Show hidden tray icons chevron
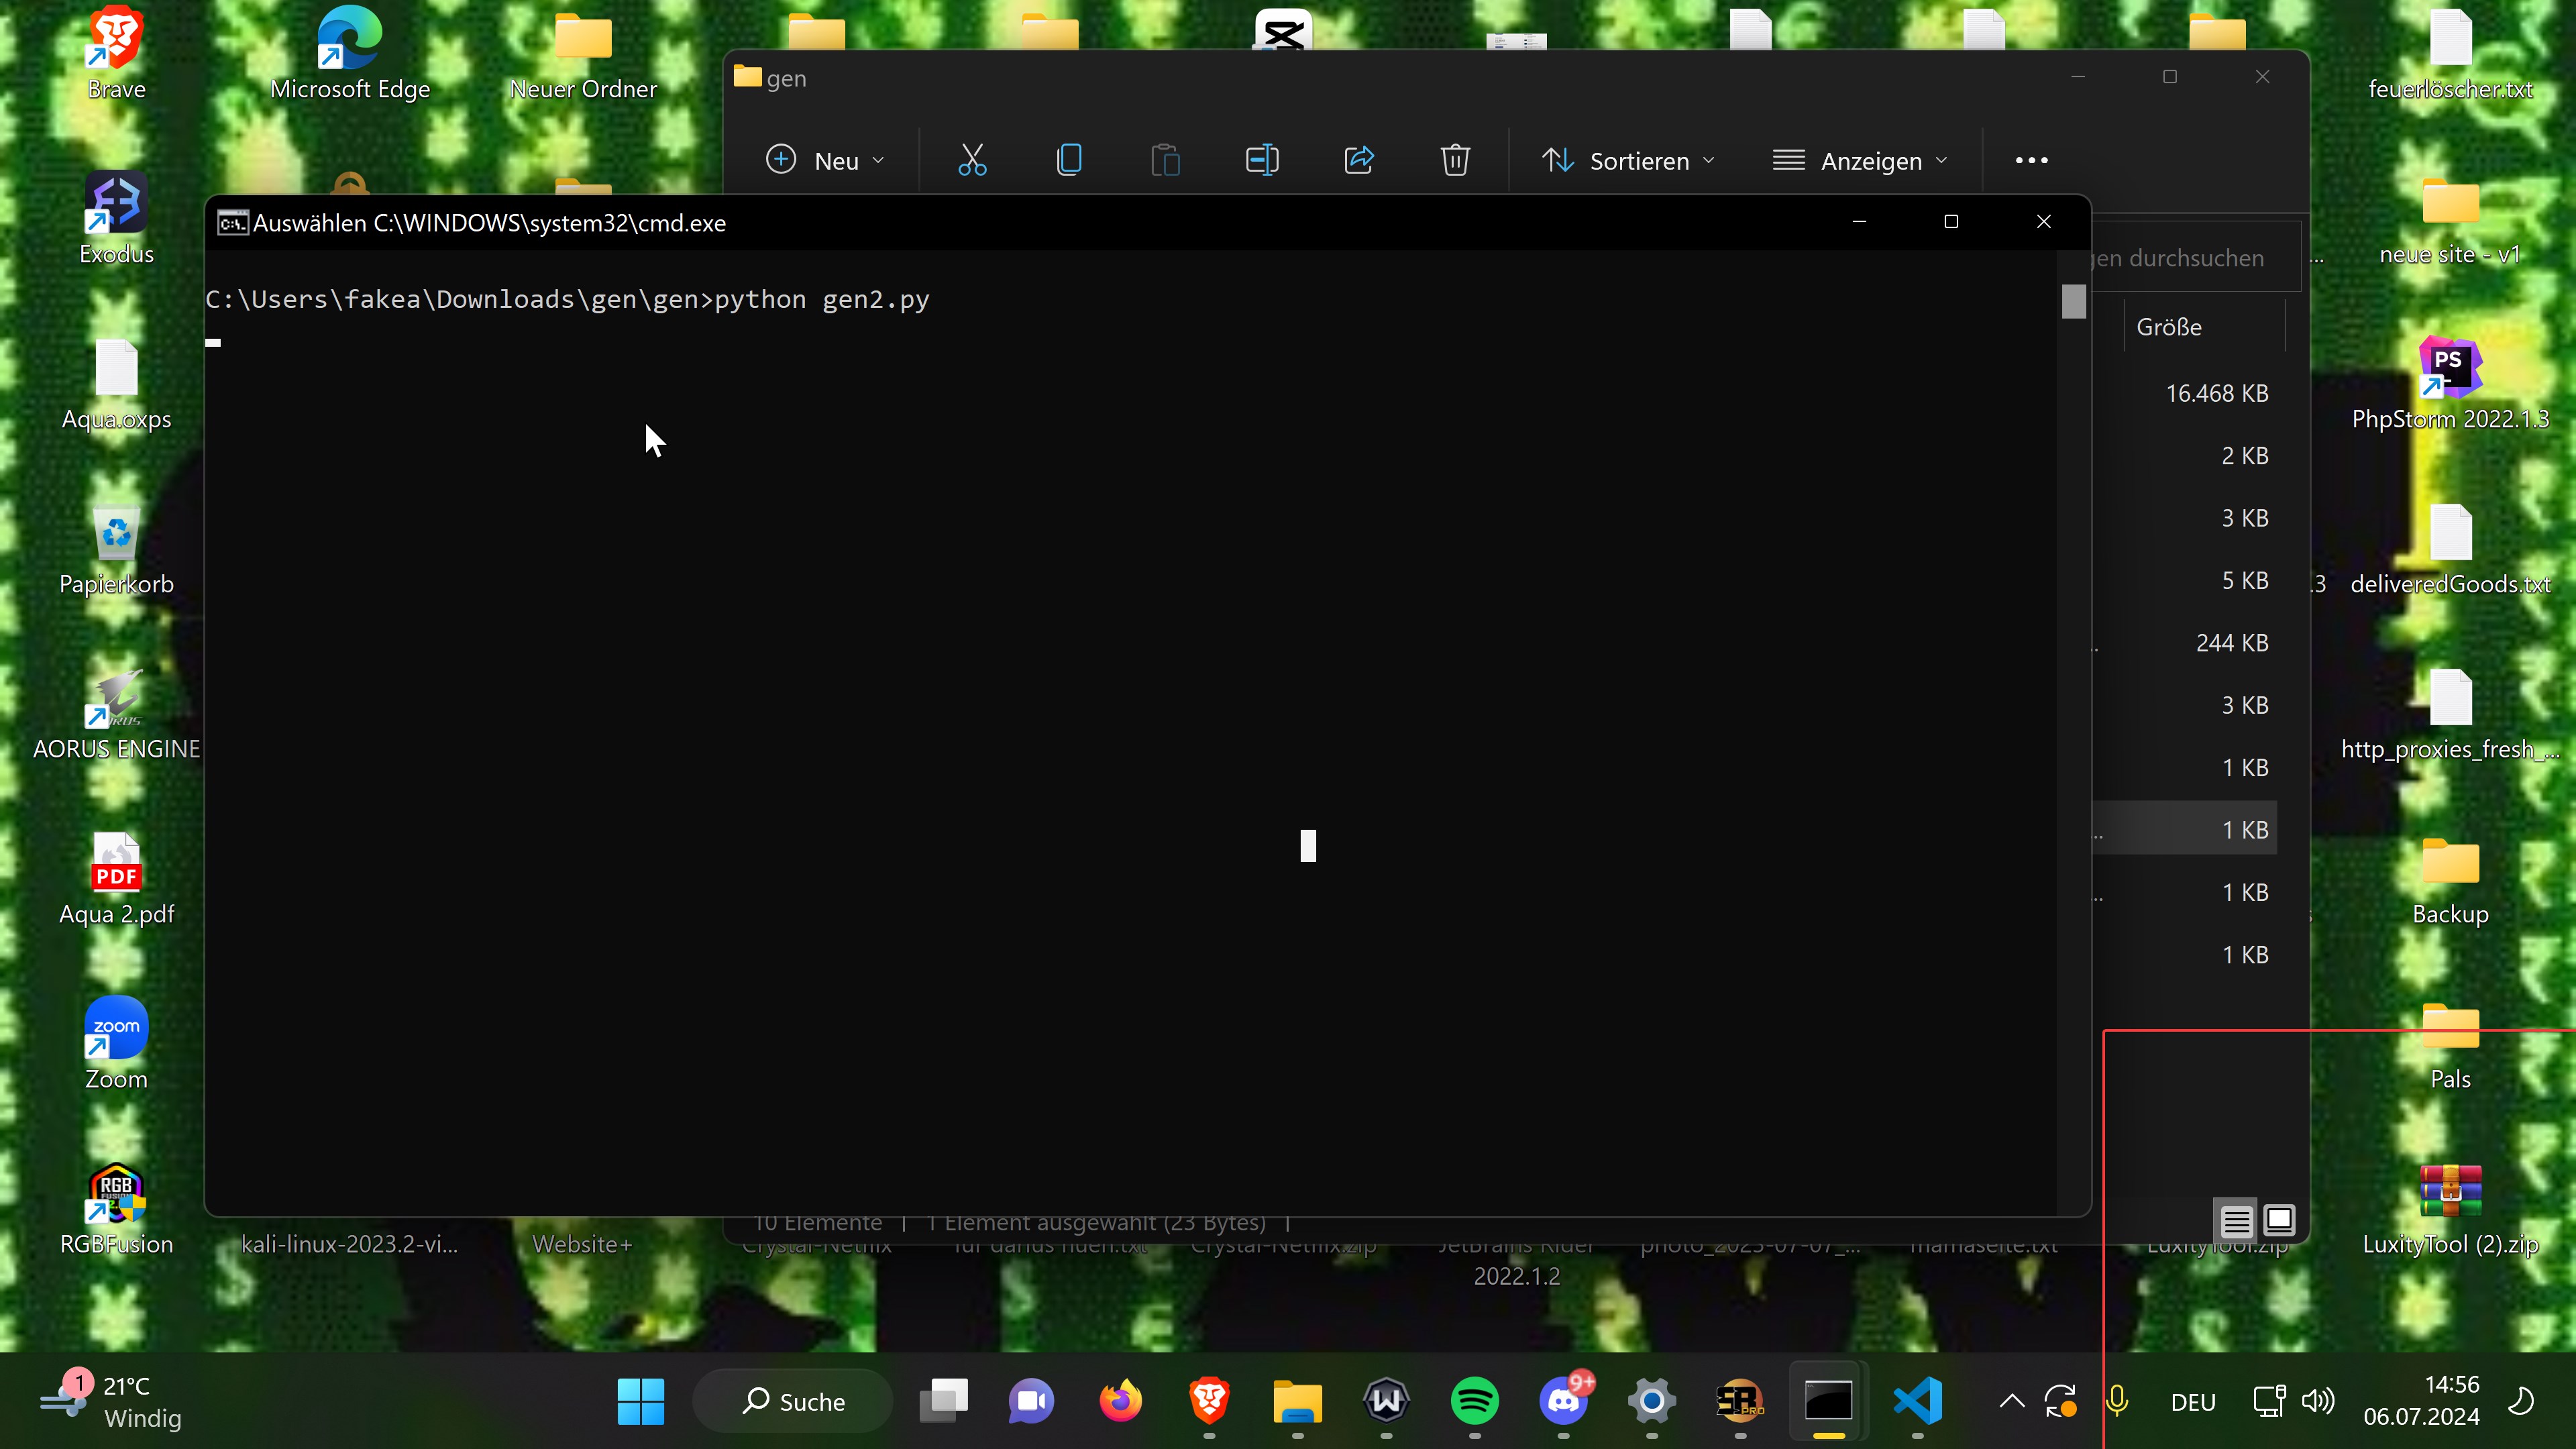This screenshot has height=1449, width=2576. click(x=2012, y=1401)
